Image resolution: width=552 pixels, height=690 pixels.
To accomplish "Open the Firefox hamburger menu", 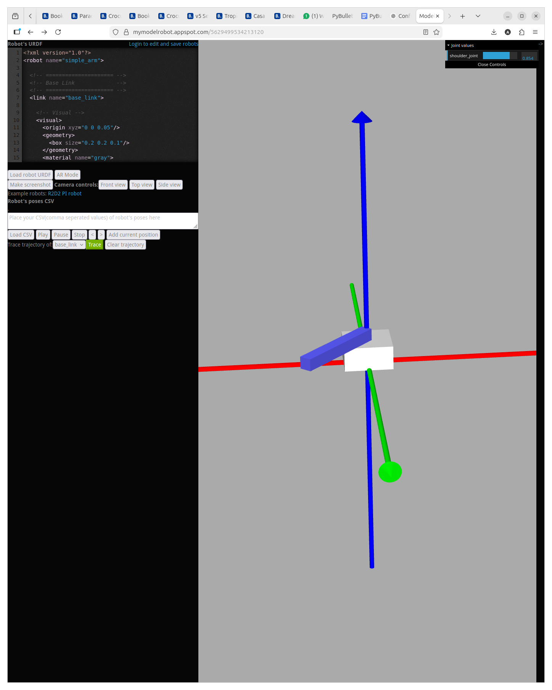I will [x=535, y=32].
